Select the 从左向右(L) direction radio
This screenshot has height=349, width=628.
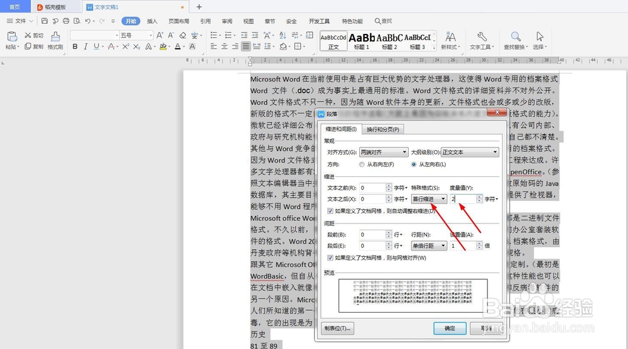pos(414,164)
